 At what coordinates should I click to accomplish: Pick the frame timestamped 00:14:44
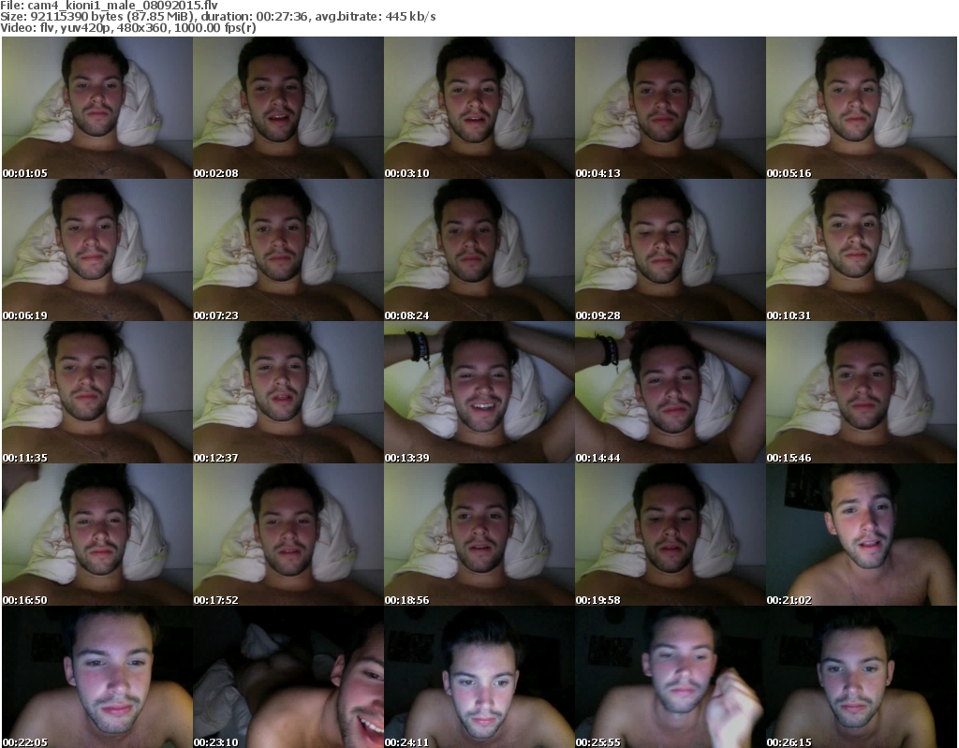(671, 392)
